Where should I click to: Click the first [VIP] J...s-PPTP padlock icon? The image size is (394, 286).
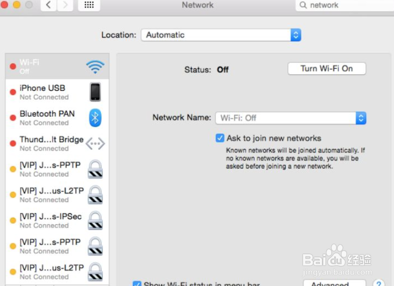point(95,169)
